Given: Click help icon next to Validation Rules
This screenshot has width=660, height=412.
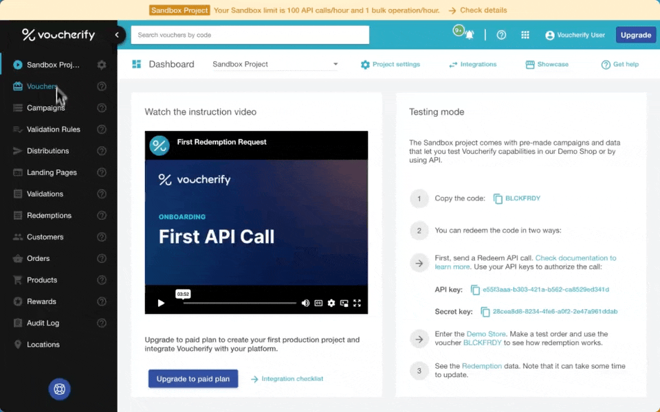Looking at the screenshot, I should [102, 130].
